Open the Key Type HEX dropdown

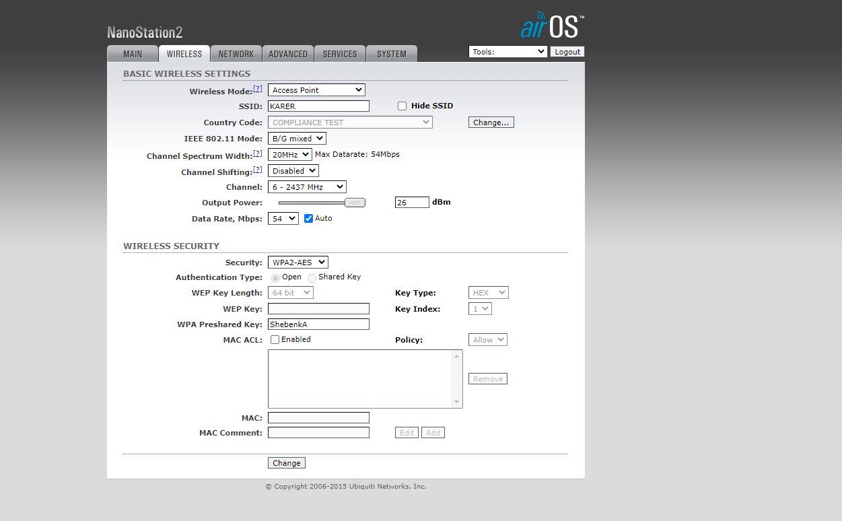click(x=488, y=293)
